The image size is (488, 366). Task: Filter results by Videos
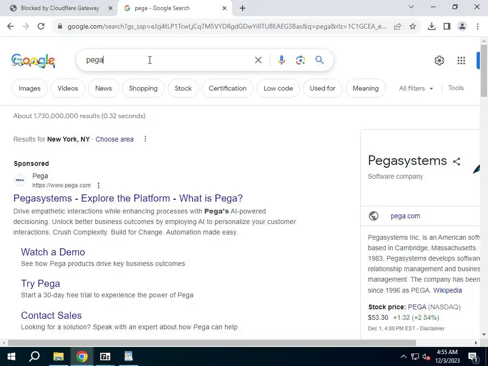point(68,88)
